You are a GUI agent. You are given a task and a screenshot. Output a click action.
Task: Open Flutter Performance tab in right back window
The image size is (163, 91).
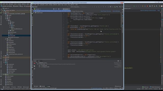(155, 87)
